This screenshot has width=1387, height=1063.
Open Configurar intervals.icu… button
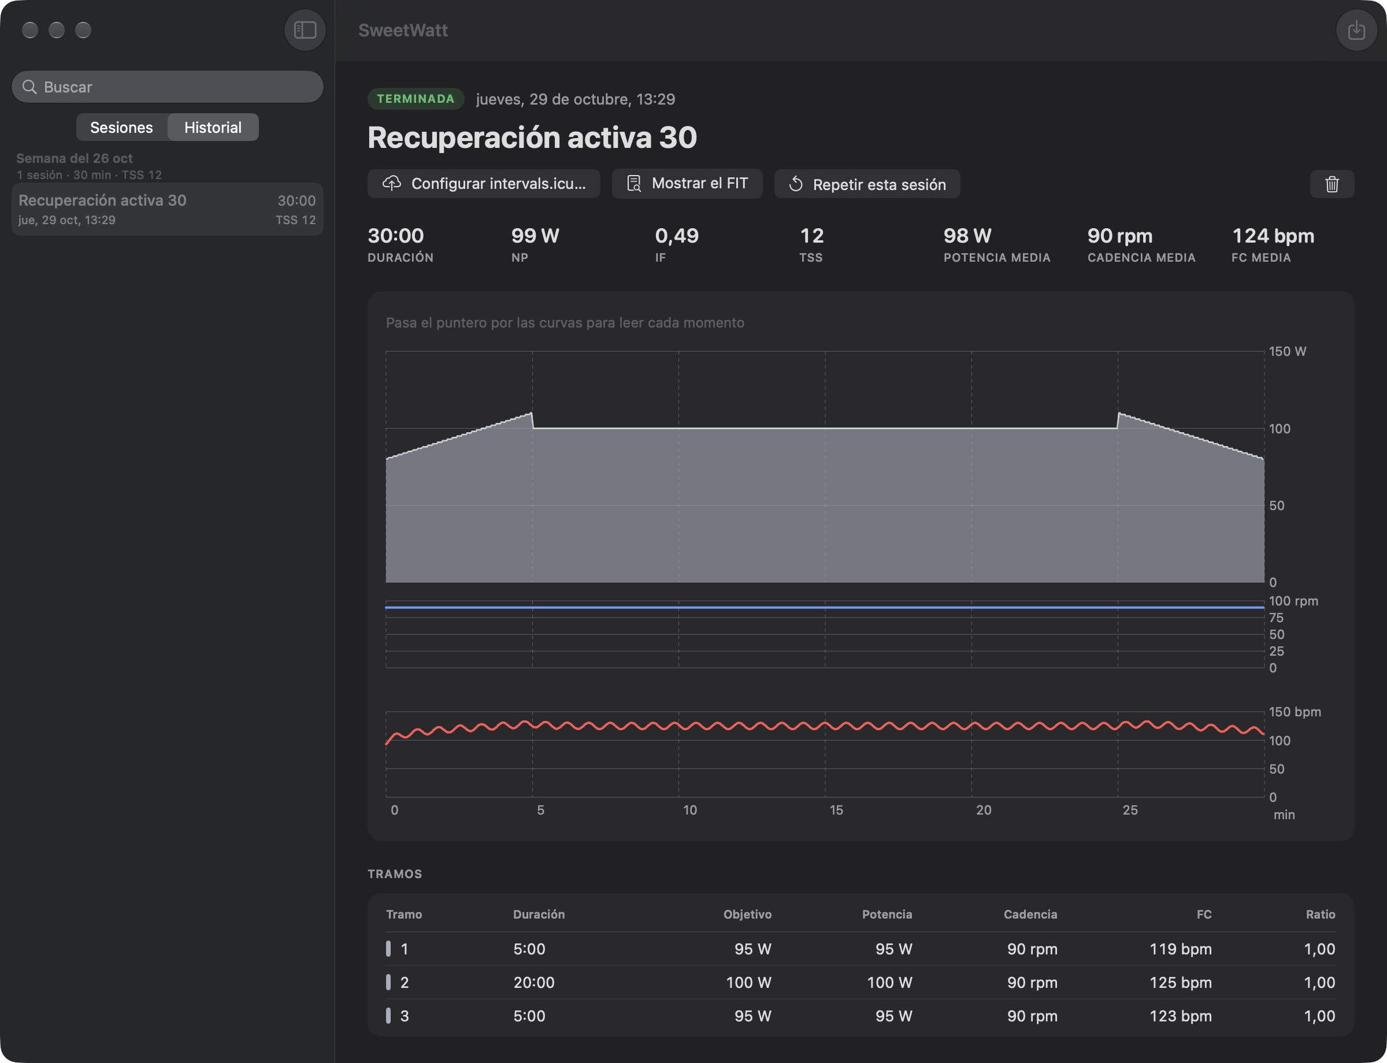484,184
